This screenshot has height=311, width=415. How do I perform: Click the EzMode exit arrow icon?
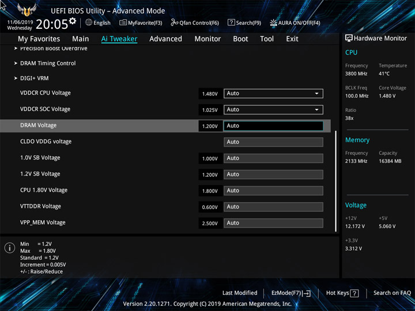307,293
